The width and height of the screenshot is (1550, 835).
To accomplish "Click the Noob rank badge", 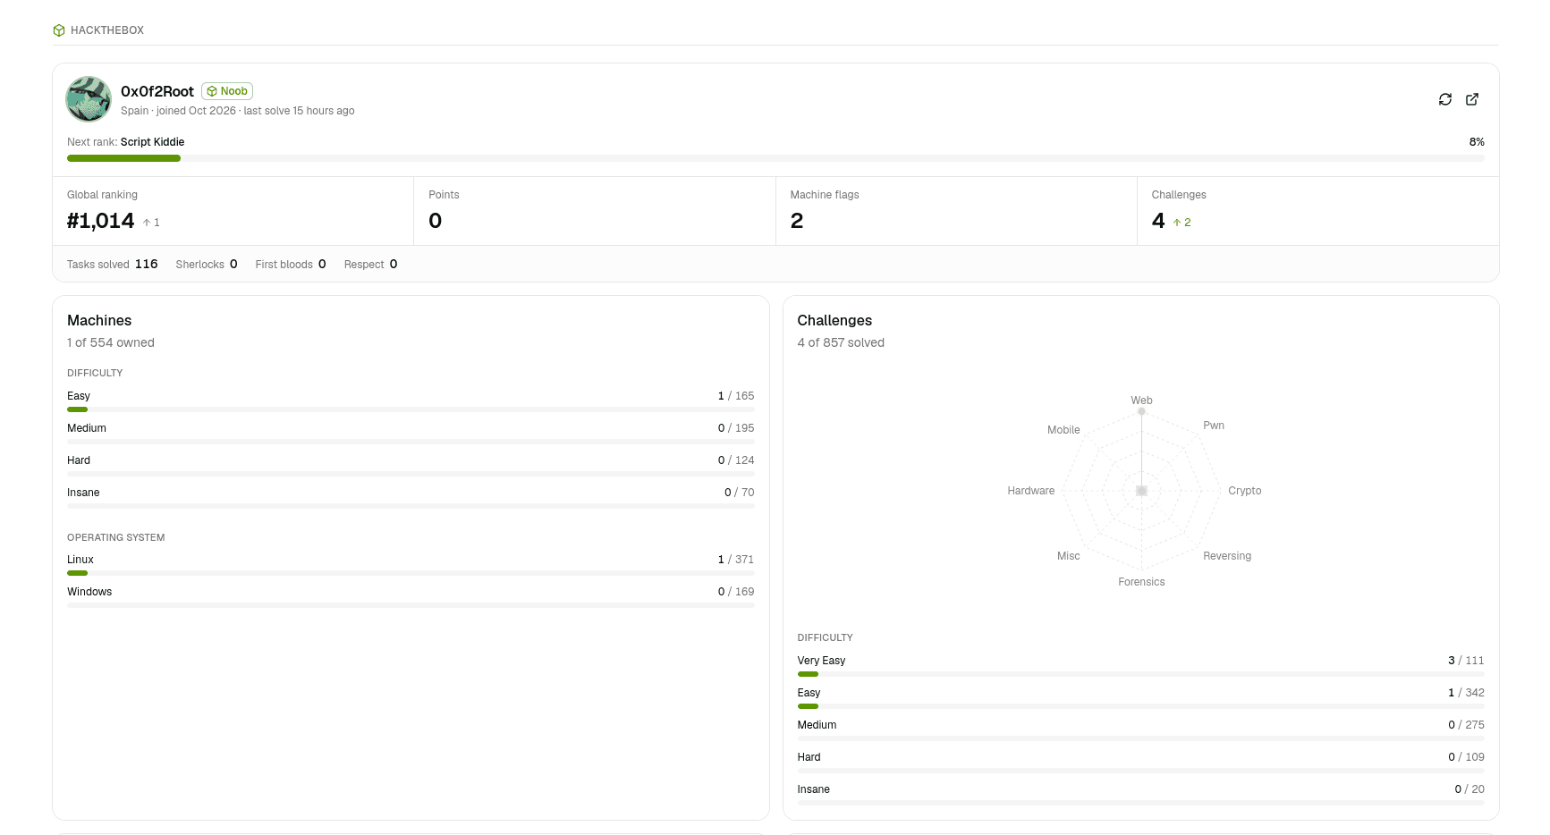I will [227, 91].
